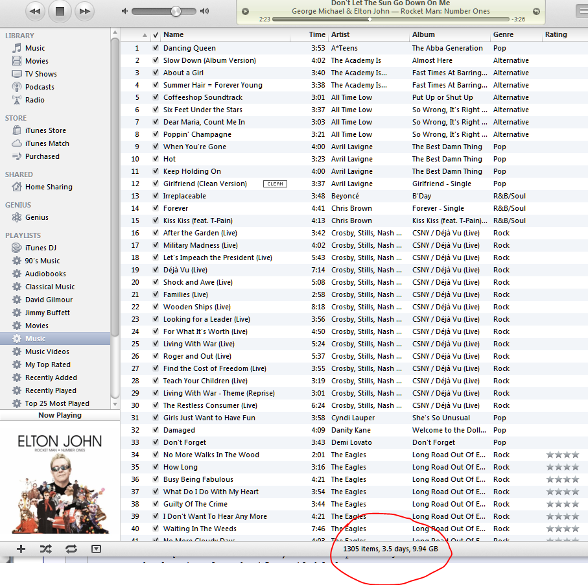Hide the artwork viewer panel button

click(96, 549)
